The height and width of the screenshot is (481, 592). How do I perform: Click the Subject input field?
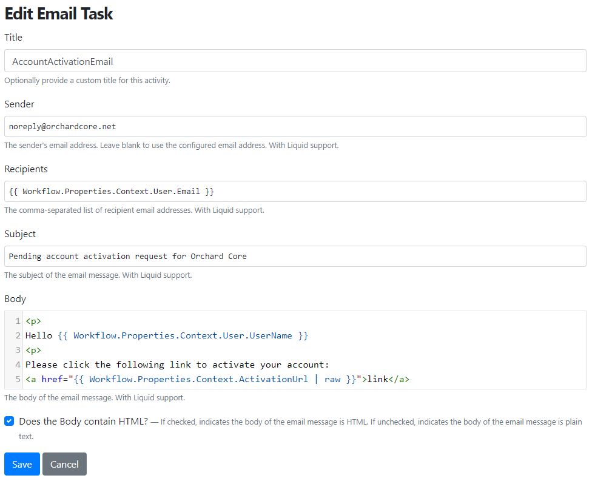(295, 257)
